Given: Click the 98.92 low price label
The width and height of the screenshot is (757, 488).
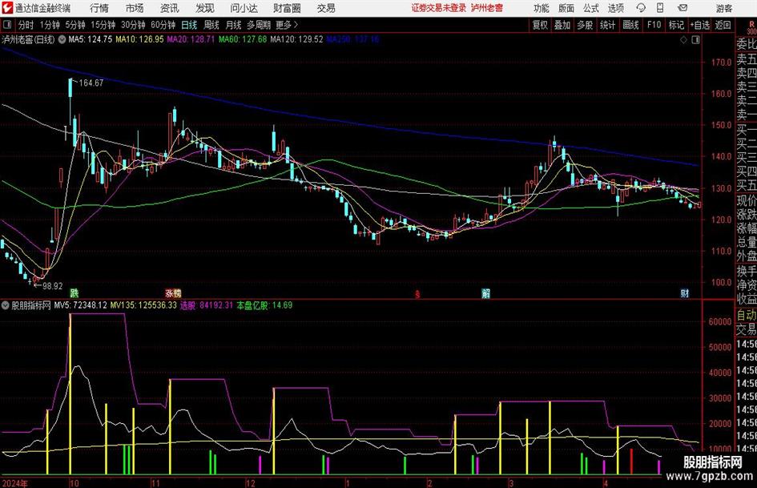Looking at the screenshot, I should [53, 286].
